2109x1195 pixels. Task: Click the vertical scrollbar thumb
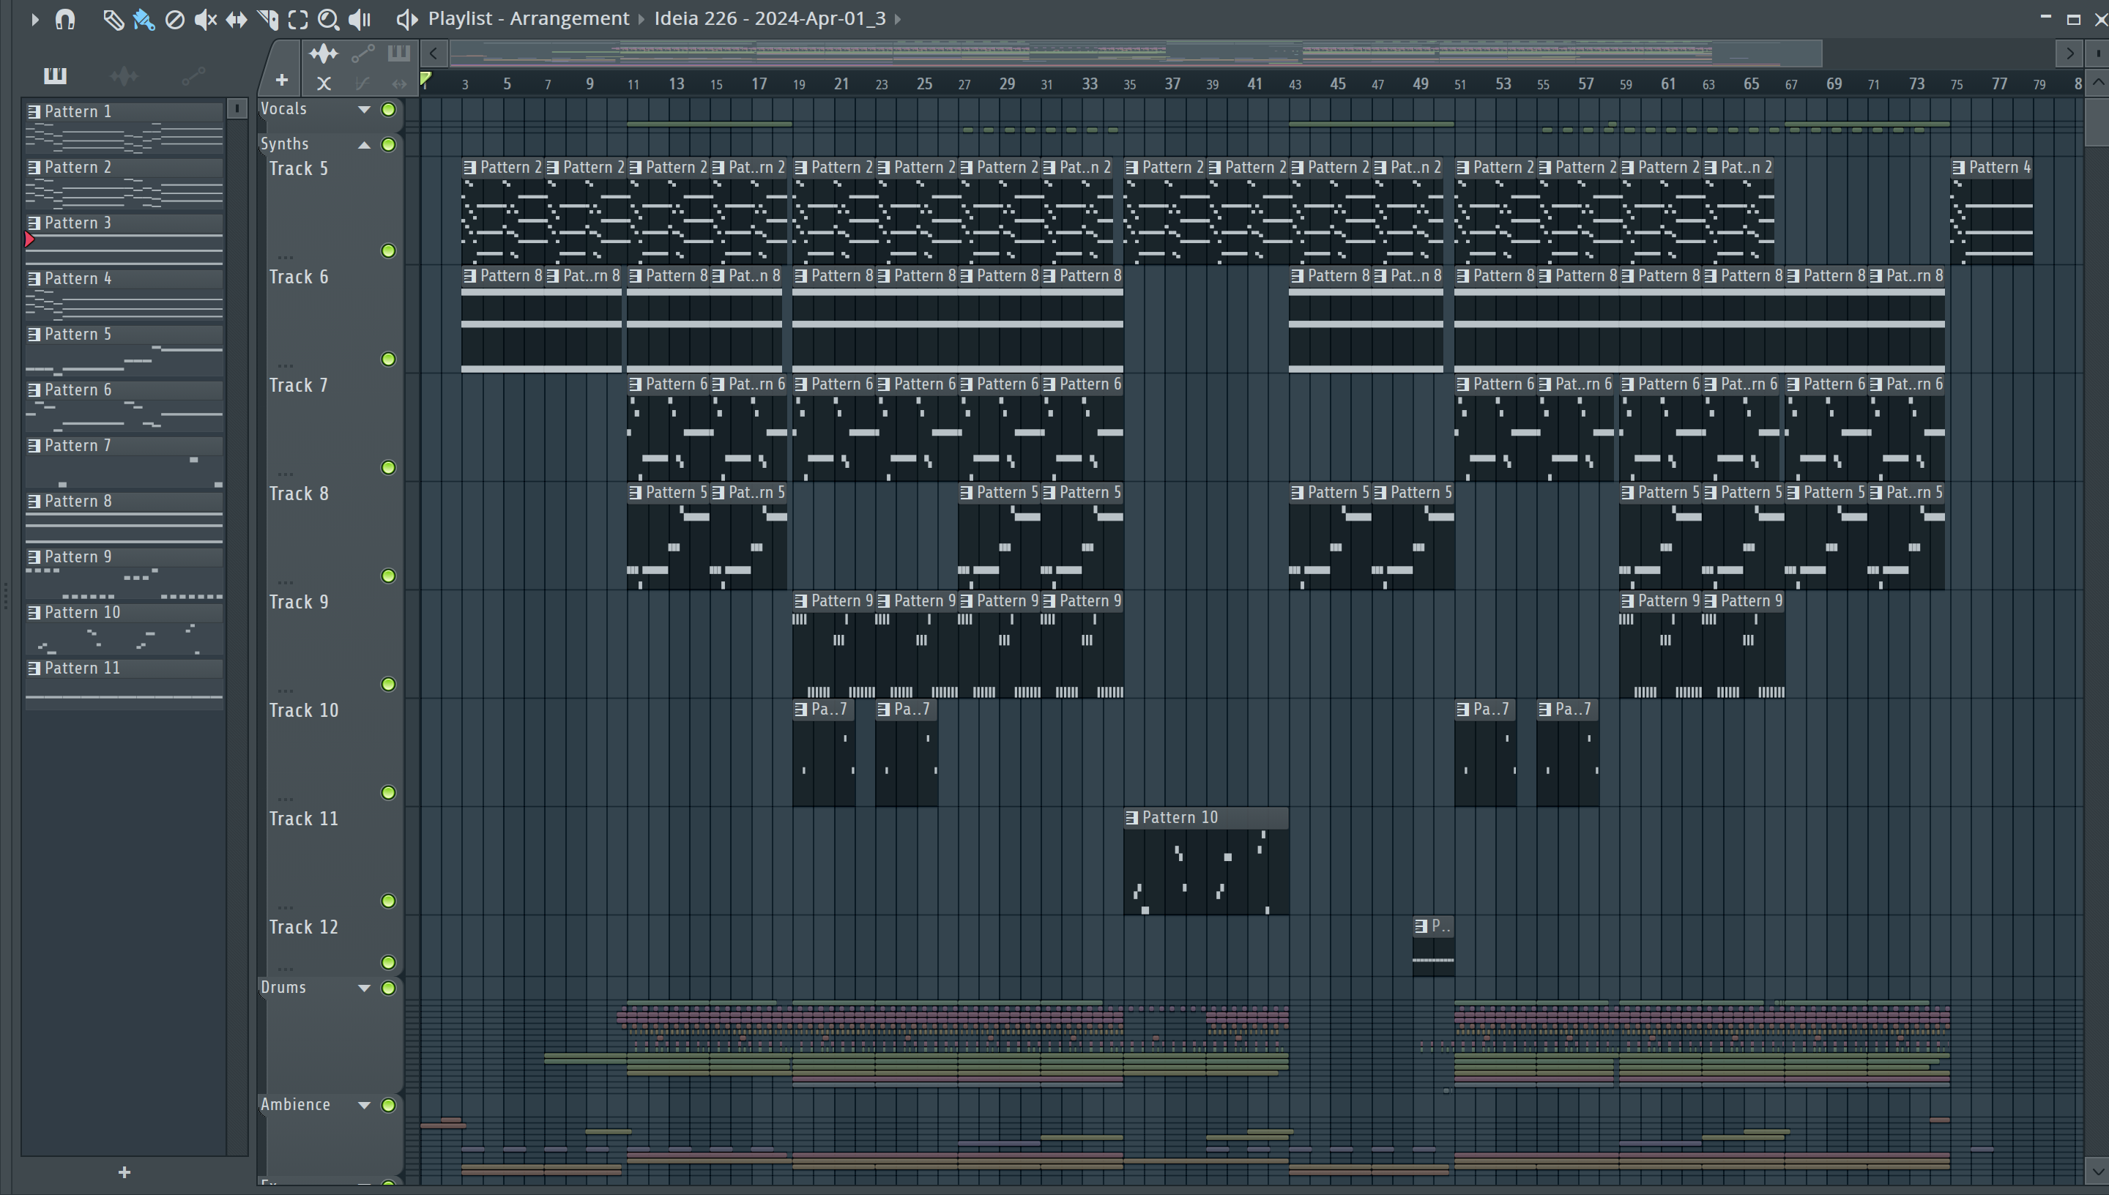pos(2098,122)
